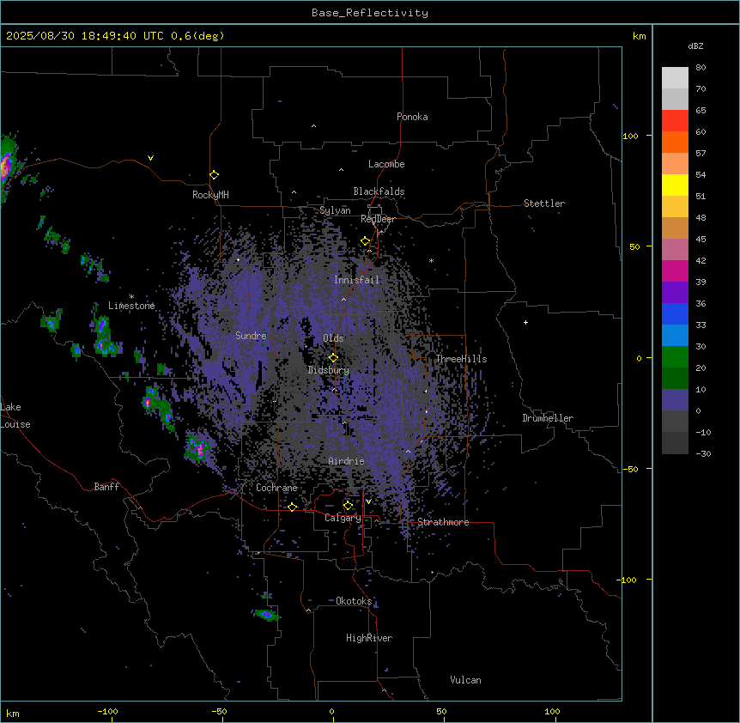Viewport: 740px width, 723px height.
Task: Click the white asterisk above Limestone label
Action: click(131, 297)
